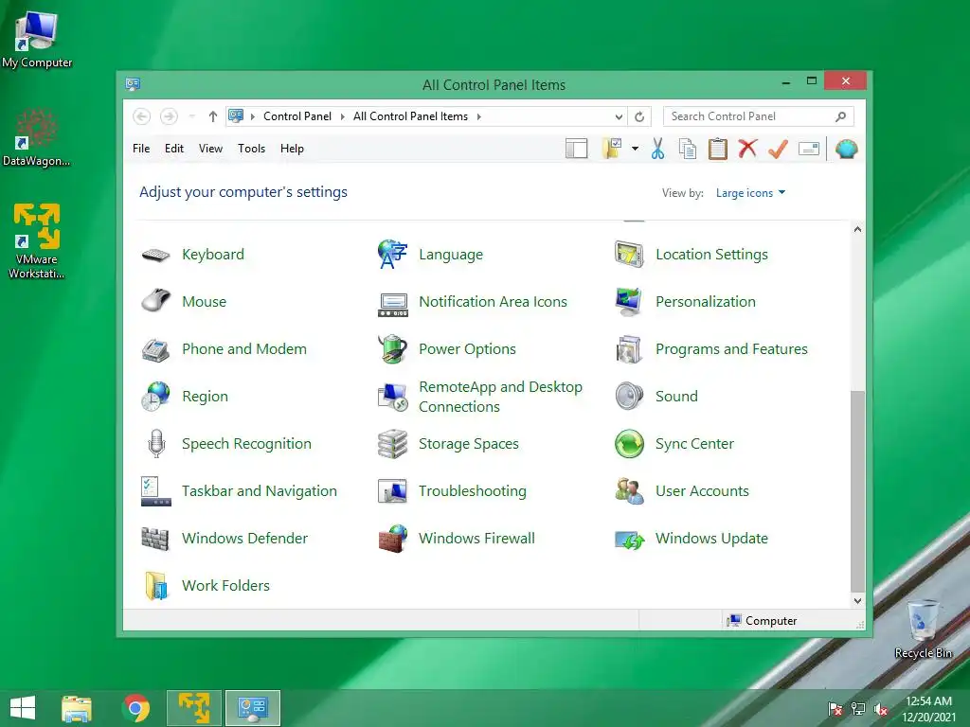Screen dimensions: 970x727
Task: Click the scrollbar down arrow
Action: pos(857,601)
